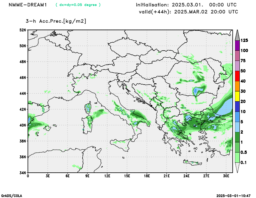Select the dark blue band between 10 and 20
This screenshot has height=198, width=256.
point(237,106)
